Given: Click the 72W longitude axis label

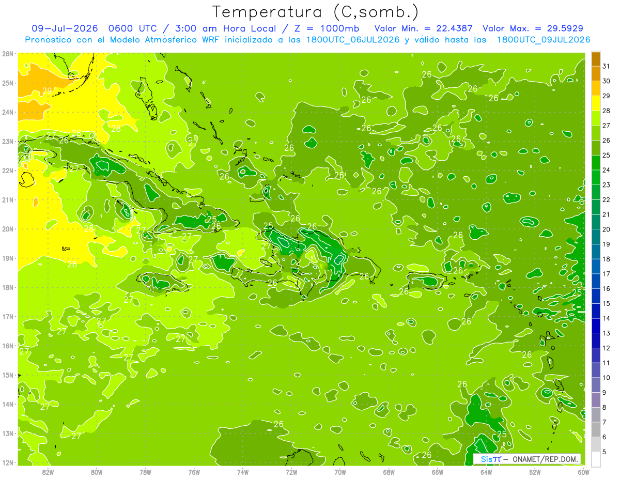Looking at the screenshot, I should click(x=291, y=472).
